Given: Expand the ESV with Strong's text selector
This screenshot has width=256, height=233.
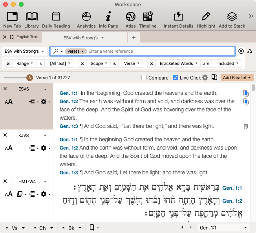Looking at the screenshot, I should 24,51.
